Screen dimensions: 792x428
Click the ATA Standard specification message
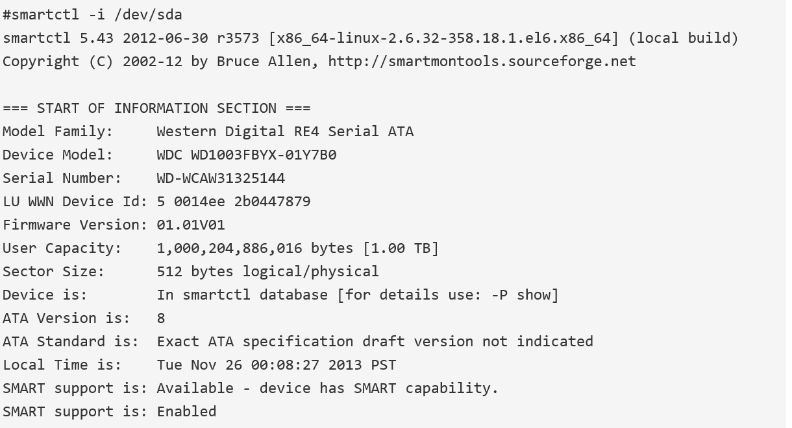click(x=375, y=342)
